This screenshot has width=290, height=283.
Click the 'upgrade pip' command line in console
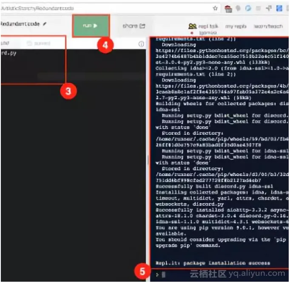coord(188,246)
